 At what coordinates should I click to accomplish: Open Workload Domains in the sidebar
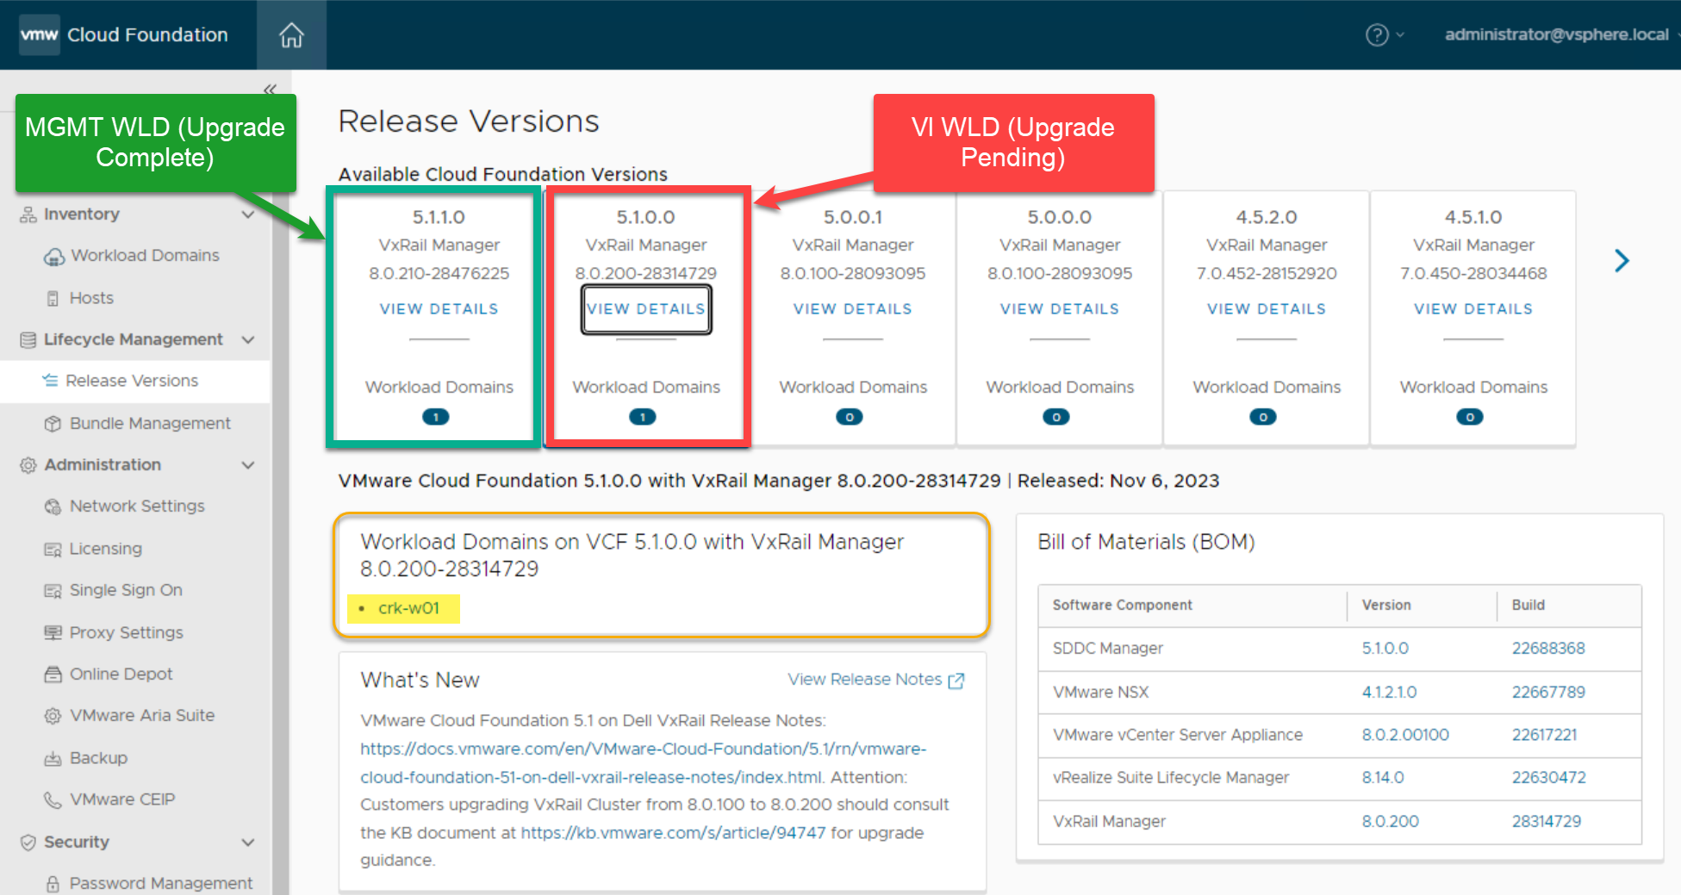click(145, 256)
